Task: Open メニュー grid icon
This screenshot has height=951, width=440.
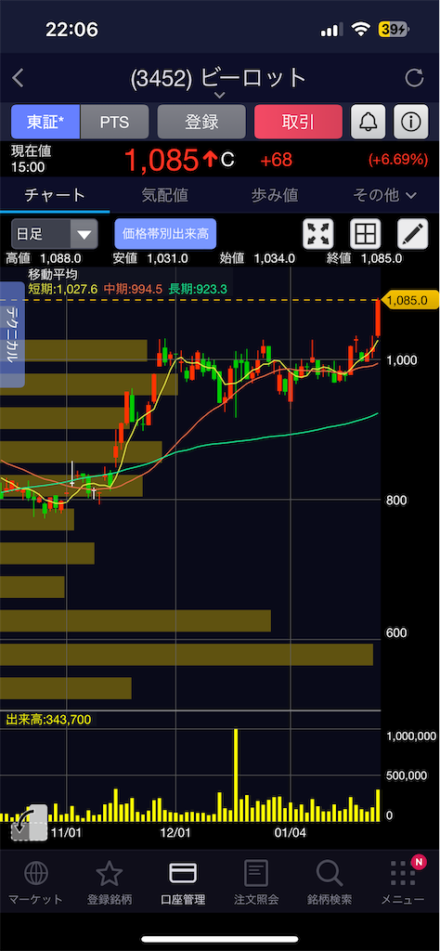Action: 403,882
